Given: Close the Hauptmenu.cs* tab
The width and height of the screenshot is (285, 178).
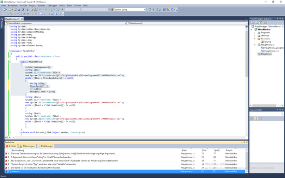Looking at the screenshot, I should click(x=22, y=19).
